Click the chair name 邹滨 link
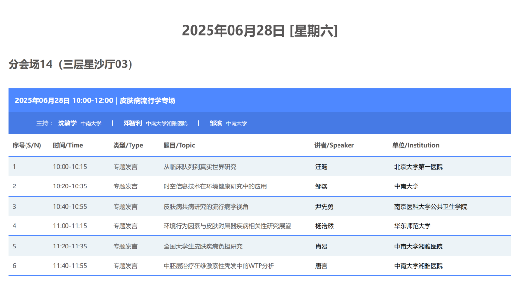520x285 pixels. tap(215, 123)
